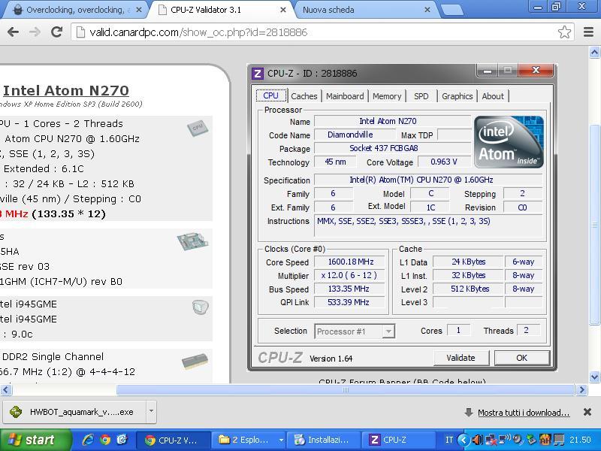601x451 pixels.
Task: Click the IT language indicator
Action: click(x=448, y=440)
